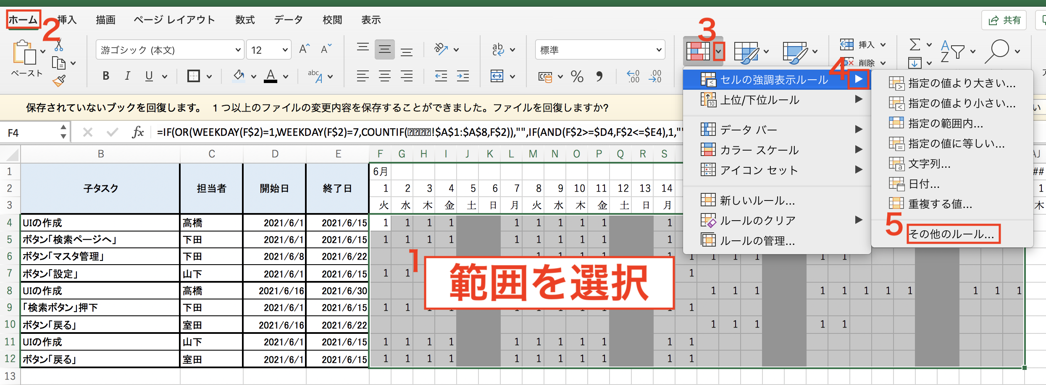Click the Copy icon
The width and height of the screenshot is (1046, 385).
tap(59, 63)
